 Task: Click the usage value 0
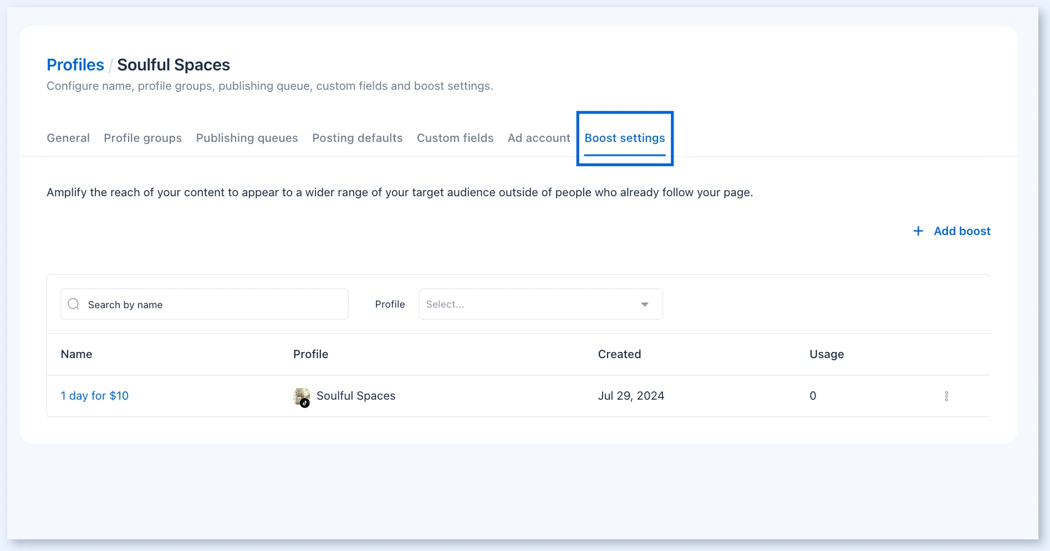[x=813, y=396]
